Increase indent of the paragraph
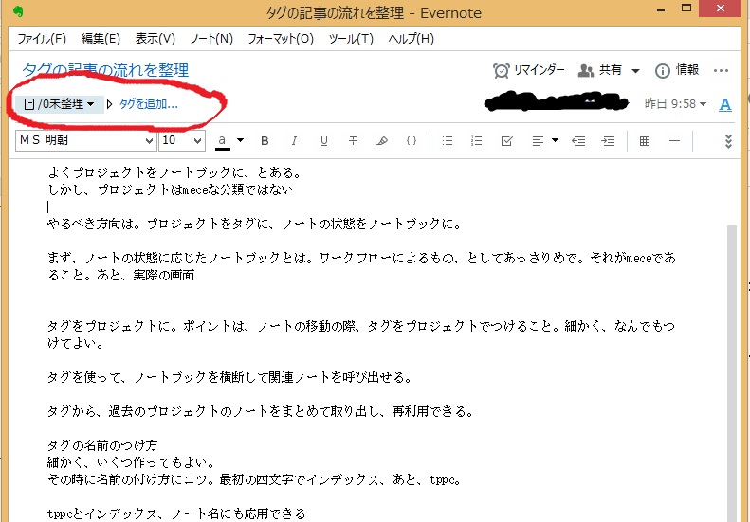This screenshot has height=522, width=750. click(x=608, y=141)
